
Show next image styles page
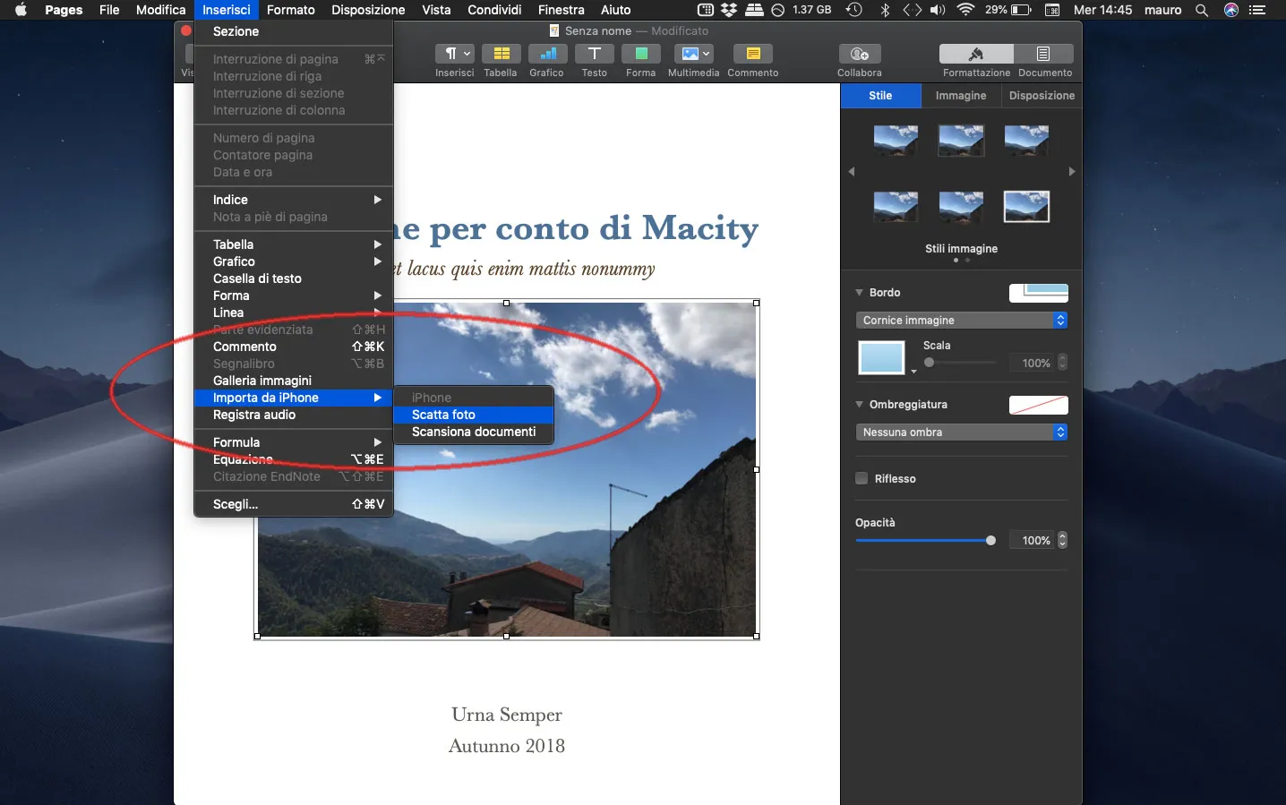tap(1072, 171)
